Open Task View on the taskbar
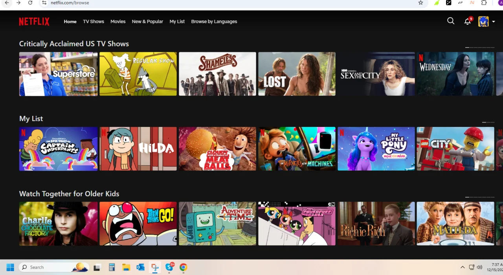Viewport: 503px width, 275px height. [97, 268]
